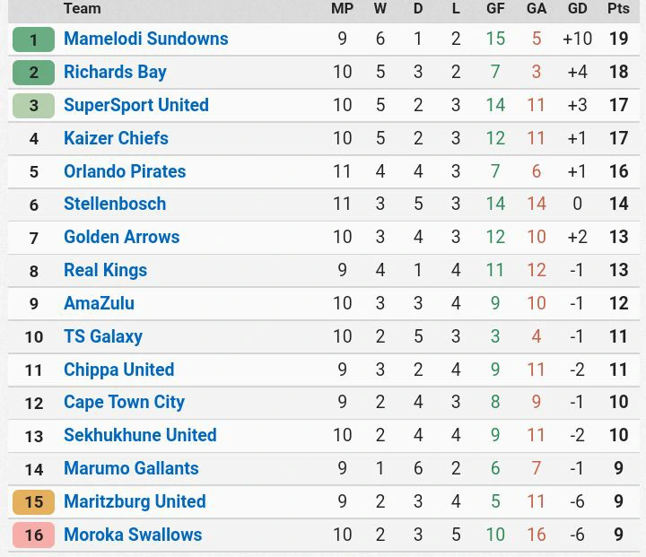Select Marumo Gallants team name
This screenshot has width=646, height=557.
[131, 468]
